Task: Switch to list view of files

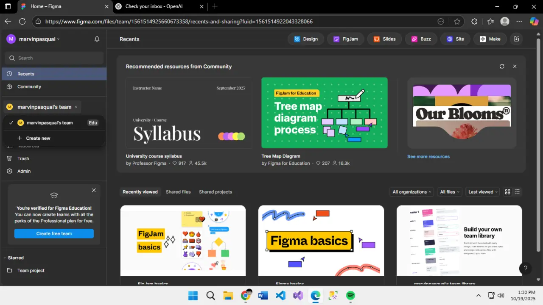Action: click(517, 192)
